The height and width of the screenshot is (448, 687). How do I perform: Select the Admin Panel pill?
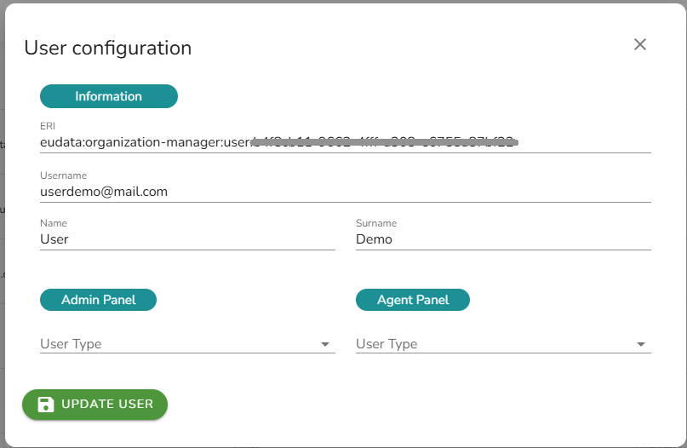(98, 300)
